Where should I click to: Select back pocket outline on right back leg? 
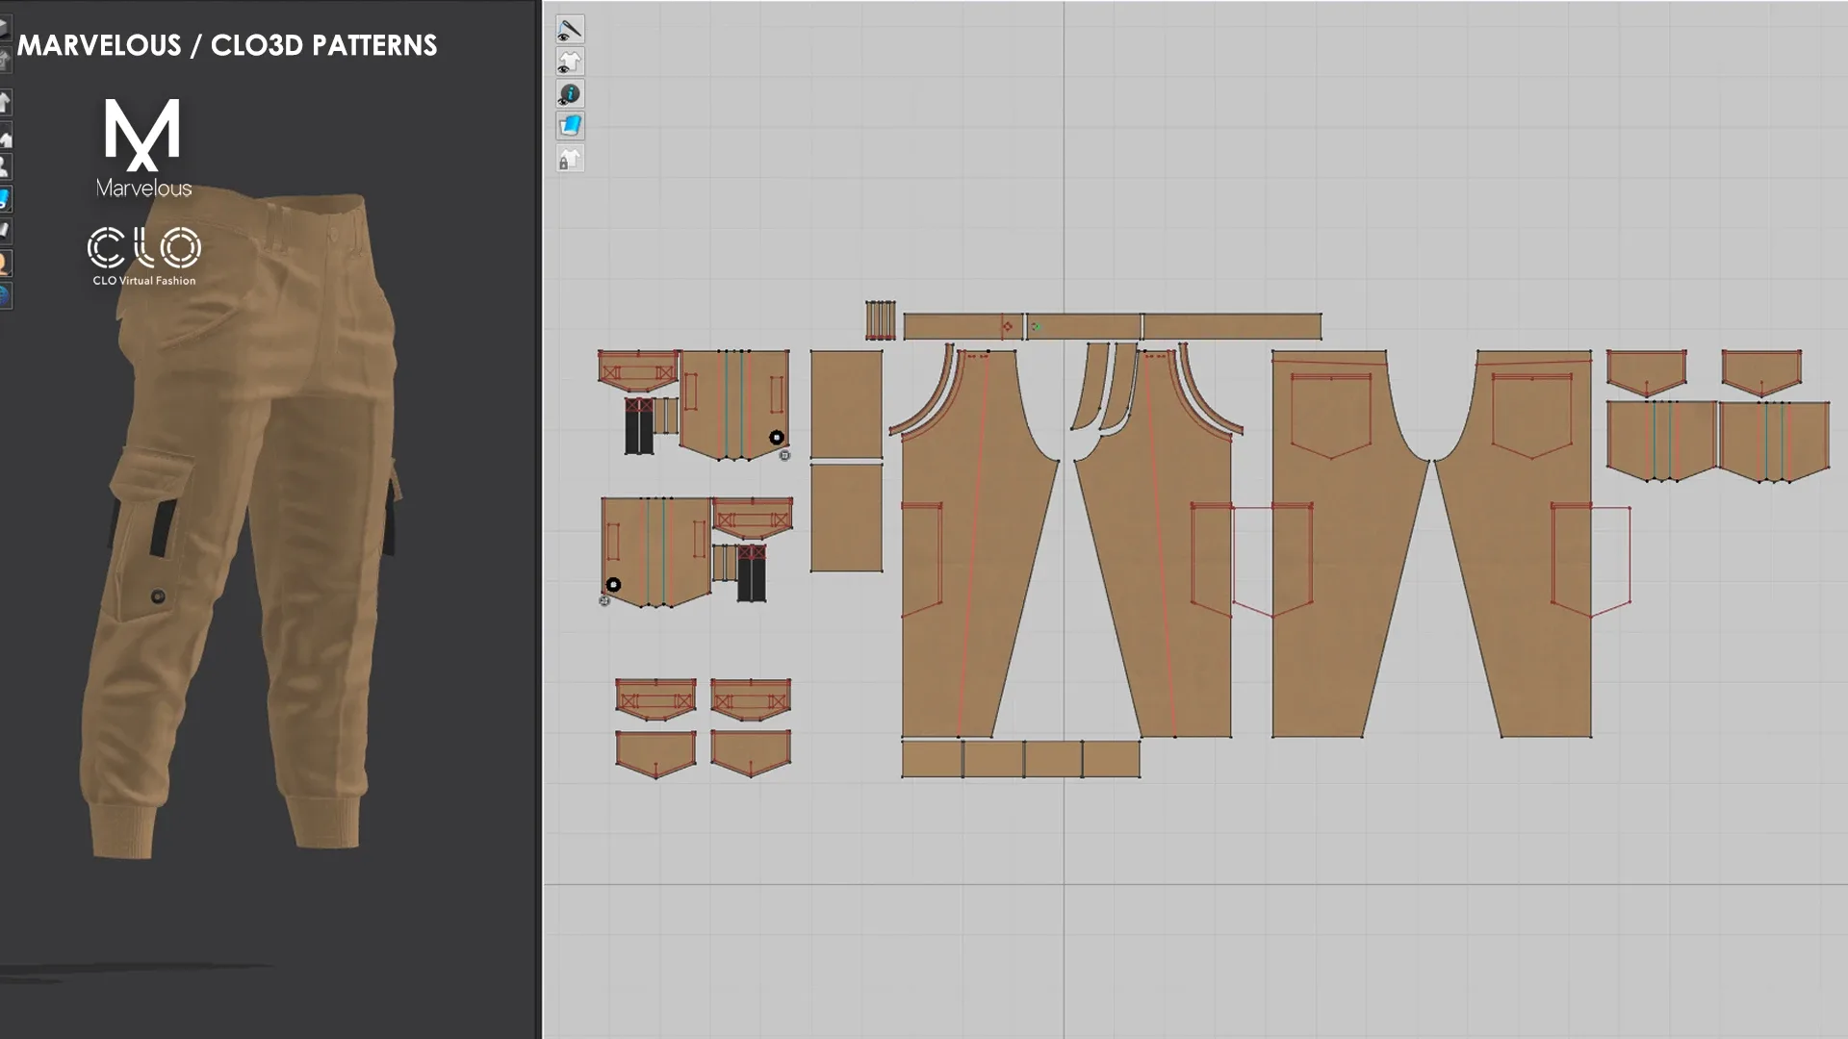(x=1532, y=417)
